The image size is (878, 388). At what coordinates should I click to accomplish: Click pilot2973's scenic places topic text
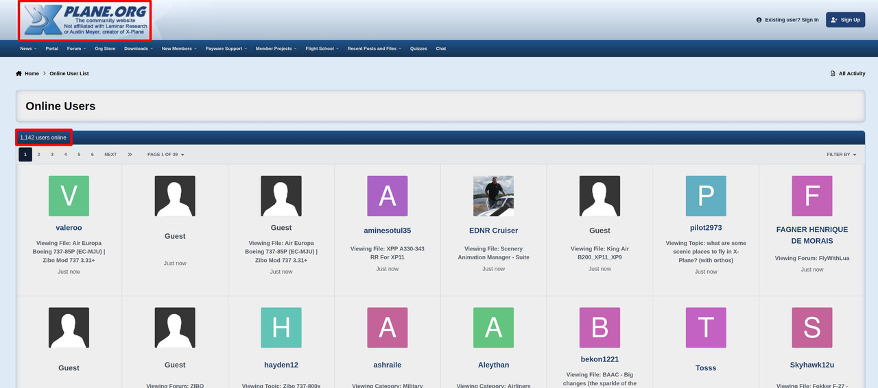[x=706, y=252]
